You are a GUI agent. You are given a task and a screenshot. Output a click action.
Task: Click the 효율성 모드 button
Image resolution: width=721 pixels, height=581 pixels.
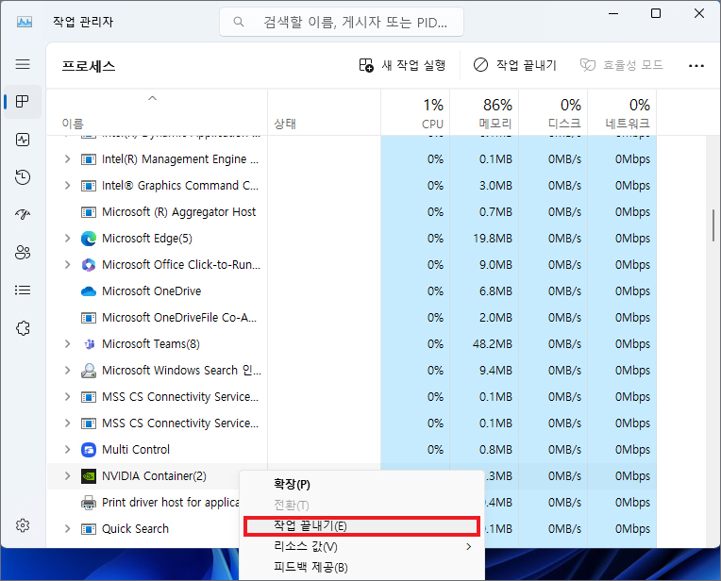621,65
